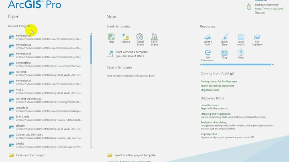Click the Resources scroll-left arrow
289x162 pixels.
coord(201,65)
